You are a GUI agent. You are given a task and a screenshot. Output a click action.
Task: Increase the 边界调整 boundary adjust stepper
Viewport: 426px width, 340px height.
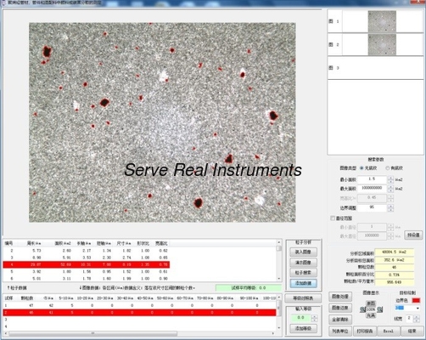pyautogui.click(x=390, y=207)
